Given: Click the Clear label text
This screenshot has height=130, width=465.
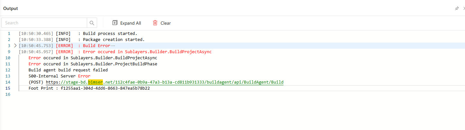Looking at the screenshot, I should tap(166, 23).
